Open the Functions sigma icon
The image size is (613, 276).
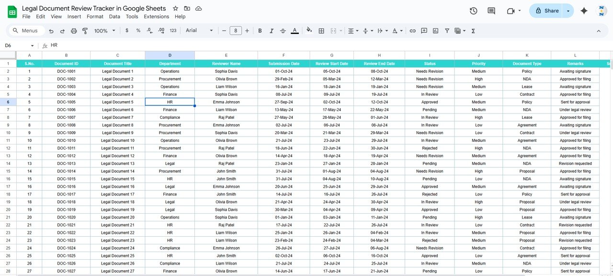[x=473, y=31]
